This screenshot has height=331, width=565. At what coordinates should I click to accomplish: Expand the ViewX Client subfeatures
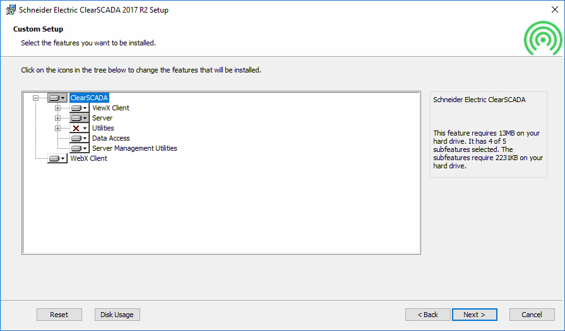coord(57,108)
